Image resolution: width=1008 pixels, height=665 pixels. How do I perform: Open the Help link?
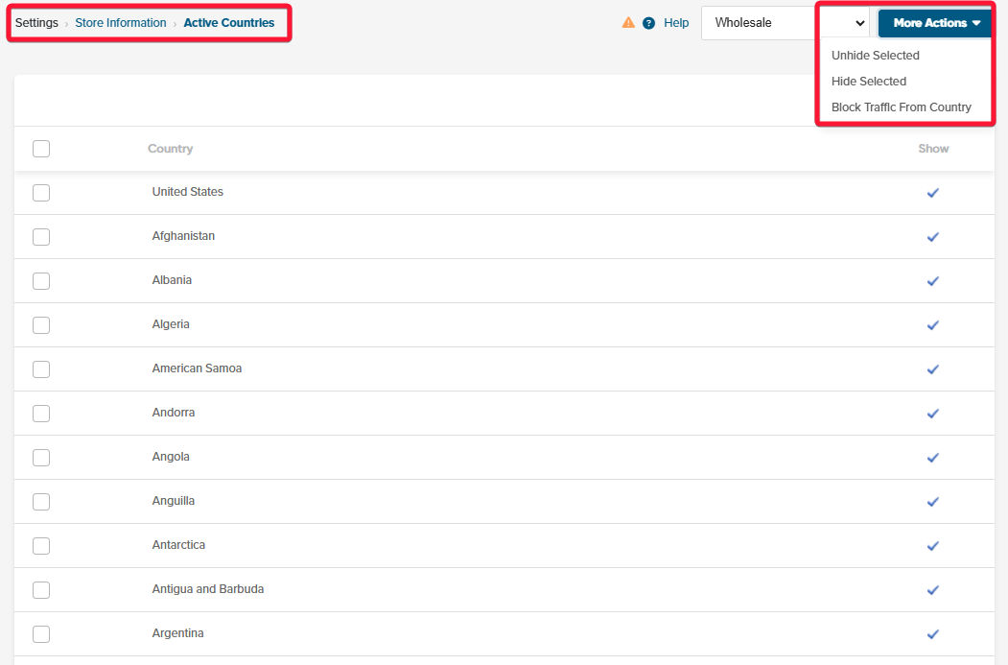click(x=675, y=23)
